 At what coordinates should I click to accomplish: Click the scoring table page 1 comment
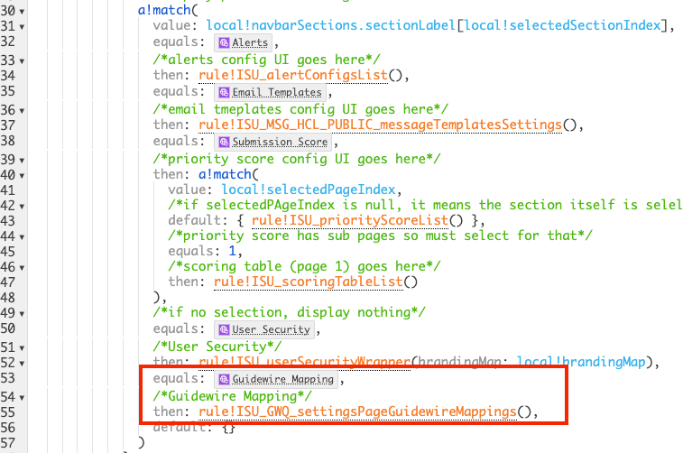[x=304, y=266]
